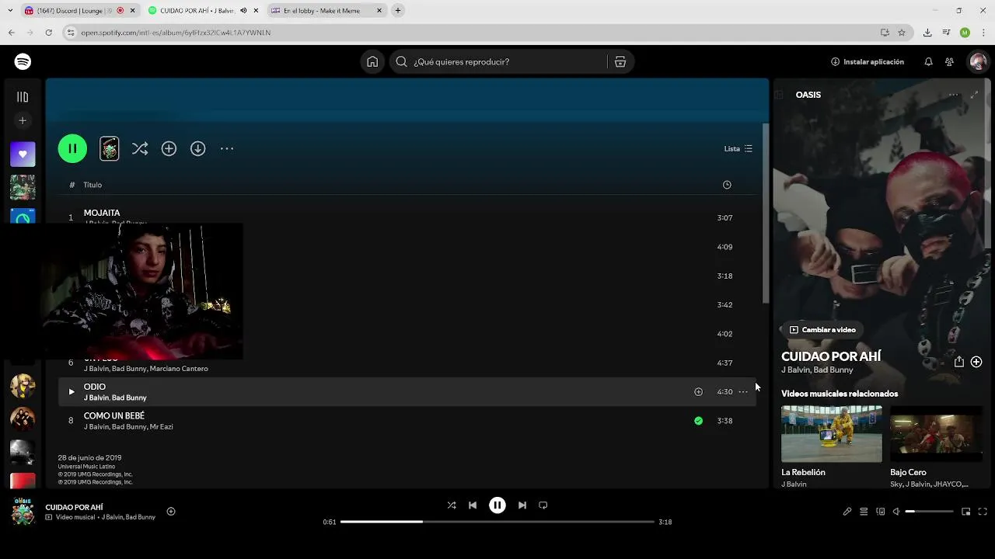Open ODIO track options menu
This screenshot has height=559, width=995.
tap(743, 391)
